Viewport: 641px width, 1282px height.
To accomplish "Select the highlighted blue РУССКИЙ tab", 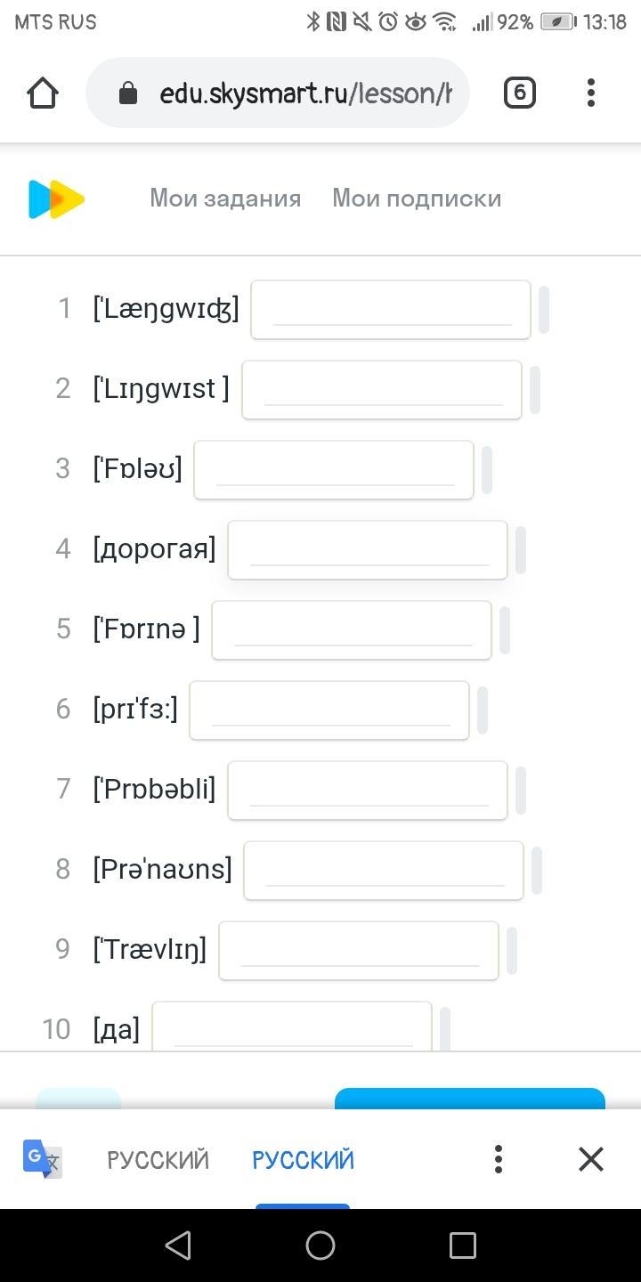I will click(x=303, y=1160).
